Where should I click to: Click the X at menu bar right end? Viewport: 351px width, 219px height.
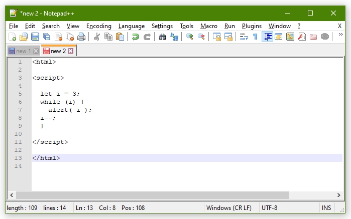(x=339, y=26)
